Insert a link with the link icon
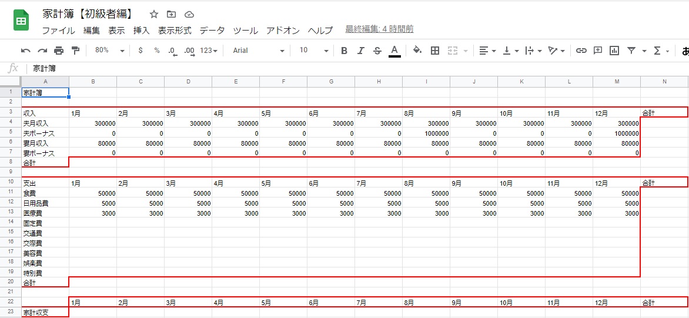The height and width of the screenshot is (318, 689). click(x=581, y=51)
